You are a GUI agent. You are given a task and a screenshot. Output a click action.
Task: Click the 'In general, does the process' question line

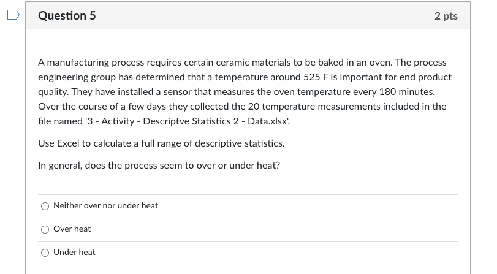click(159, 166)
